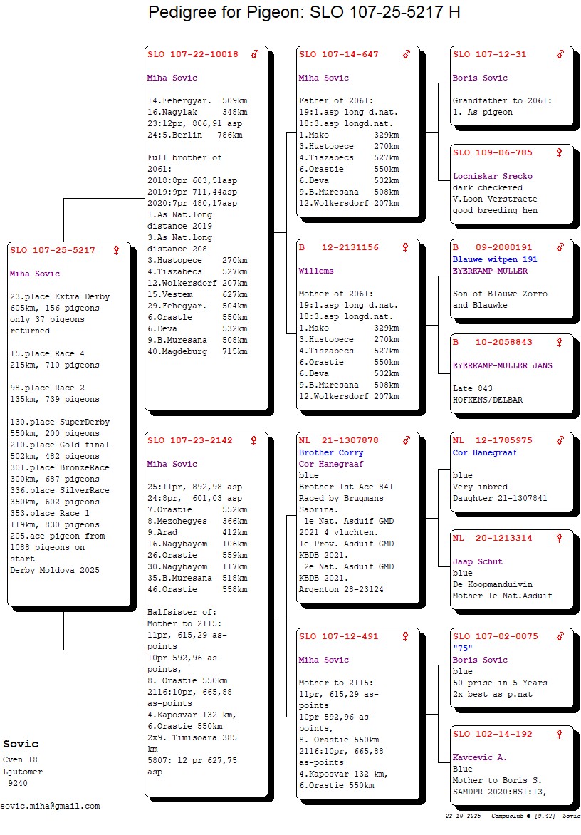Click the male symbol beside SLO 107-02-0075
581x835 pixels.
click(x=560, y=636)
